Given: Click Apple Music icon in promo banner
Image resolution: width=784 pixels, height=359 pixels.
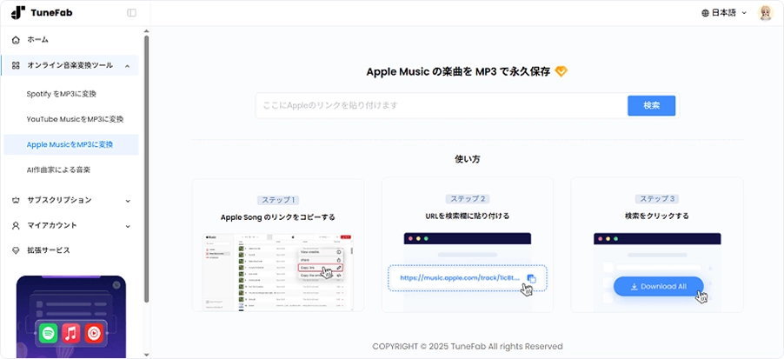Looking at the screenshot, I should click(x=71, y=333).
